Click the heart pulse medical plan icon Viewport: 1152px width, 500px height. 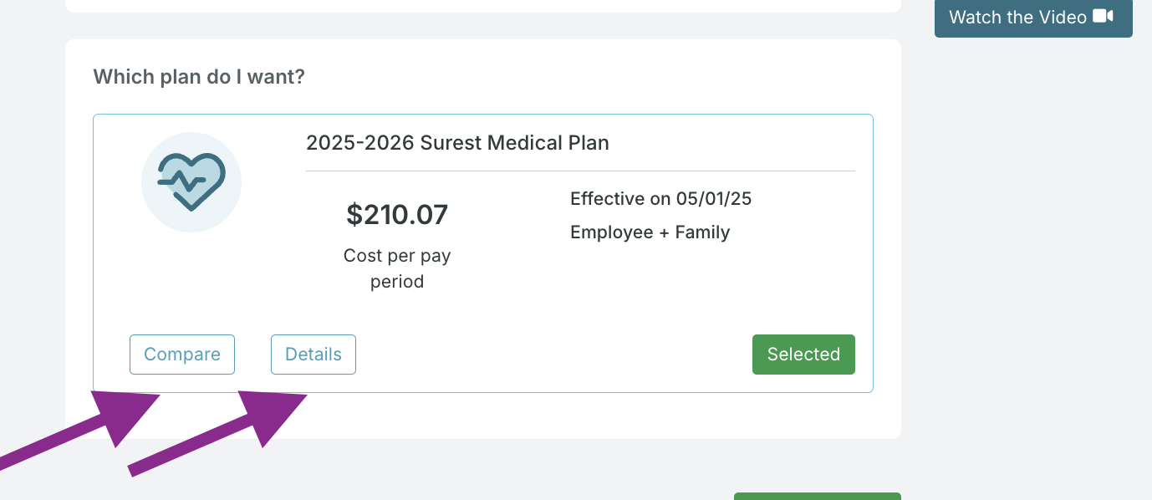[x=191, y=181]
